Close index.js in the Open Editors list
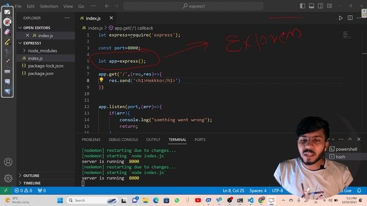Screen dimensions: 367x206 [x=28, y=35]
